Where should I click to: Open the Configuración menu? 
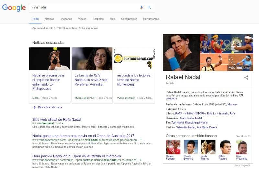point(129,19)
